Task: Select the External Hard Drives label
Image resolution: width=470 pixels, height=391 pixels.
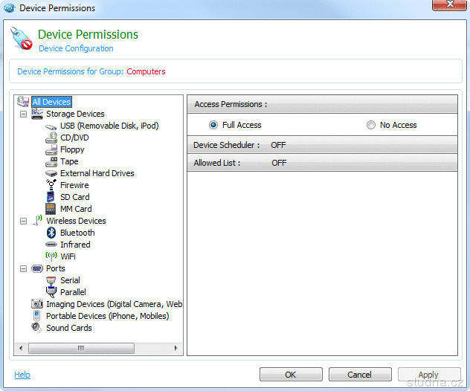Action: click(x=97, y=173)
